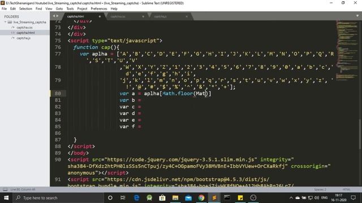
Task: Click the vertical editor scrollbar
Action: (x=360, y=134)
